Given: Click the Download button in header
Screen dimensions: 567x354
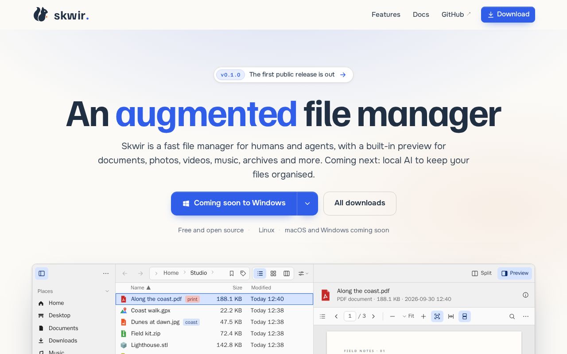Looking at the screenshot, I should tap(508, 15).
